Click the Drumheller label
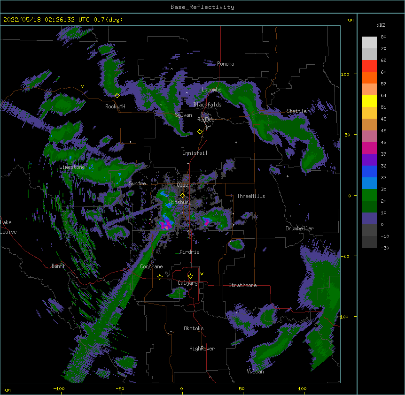405x395 pixels. tap(300, 228)
